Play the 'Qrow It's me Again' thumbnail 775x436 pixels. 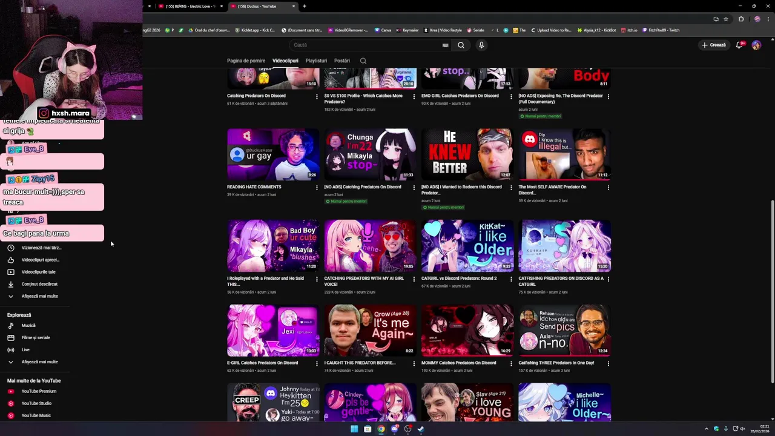370,330
